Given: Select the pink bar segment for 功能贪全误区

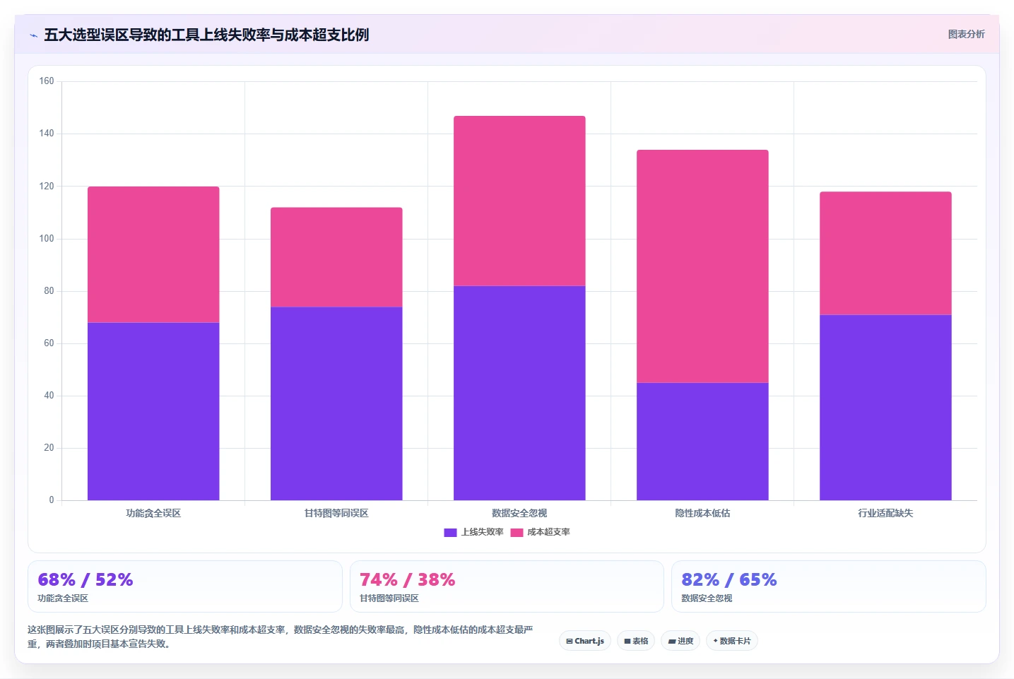Looking at the screenshot, I should tap(153, 254).
